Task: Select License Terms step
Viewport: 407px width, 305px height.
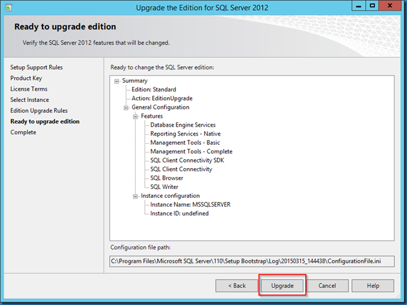Action: (29, 89)
